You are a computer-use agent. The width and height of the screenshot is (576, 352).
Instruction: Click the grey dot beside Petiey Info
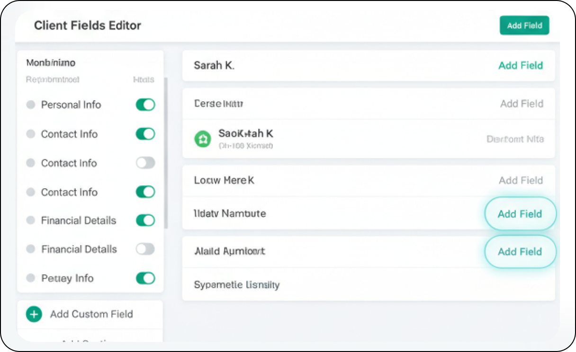coord(31,278)
